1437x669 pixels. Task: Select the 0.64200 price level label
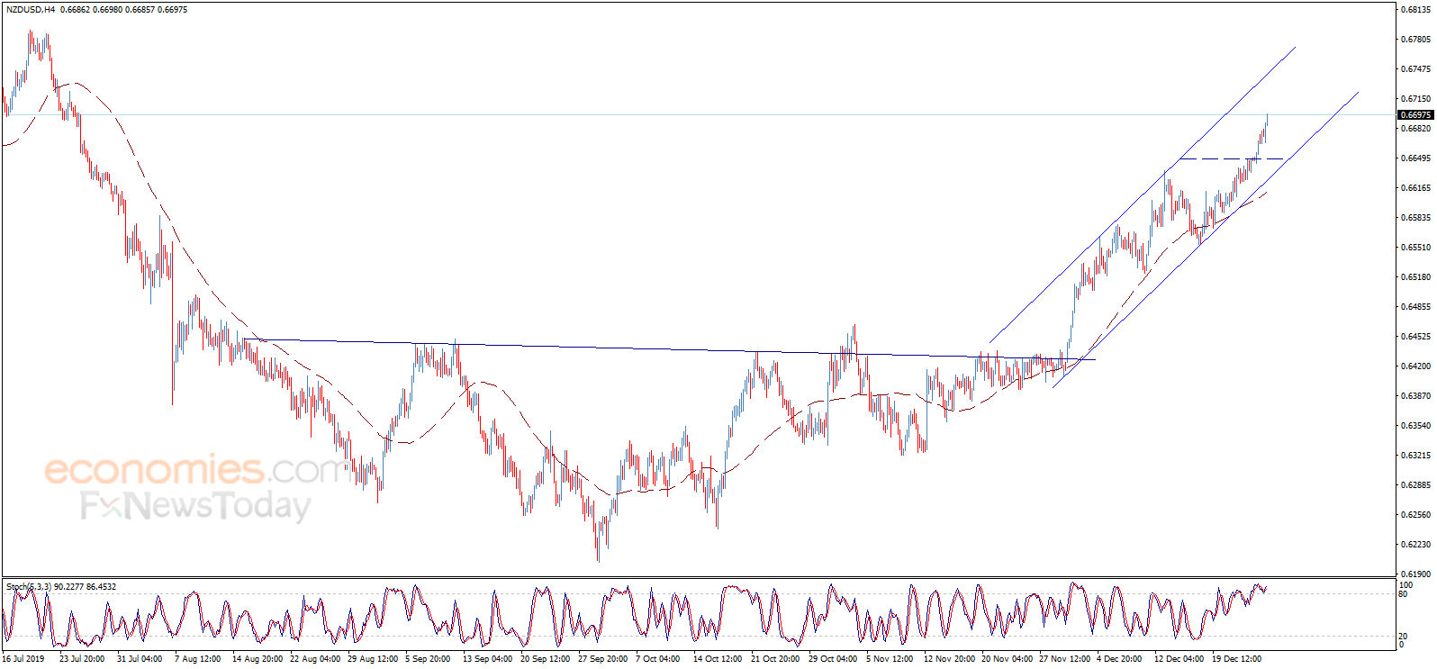[x=1416, y=366]
